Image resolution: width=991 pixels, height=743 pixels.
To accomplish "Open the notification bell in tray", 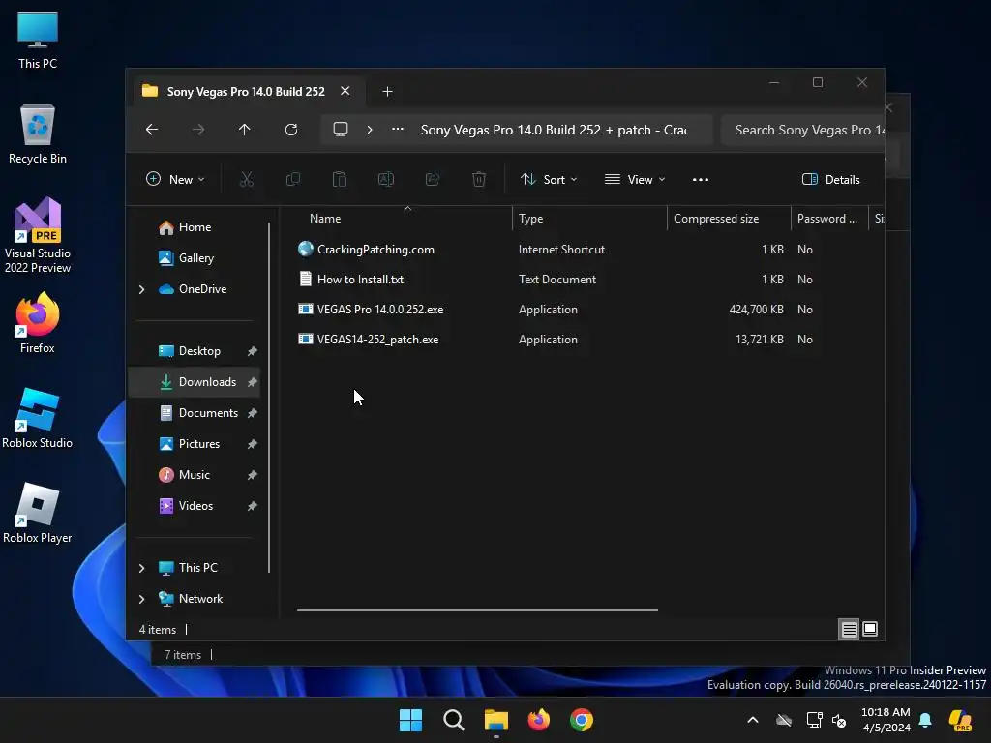I will click(x=925, y=720).
